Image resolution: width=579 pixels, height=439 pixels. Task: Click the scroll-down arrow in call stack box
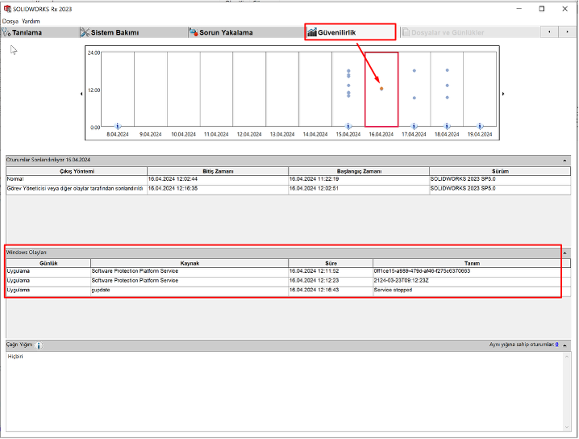coord(567,427)
